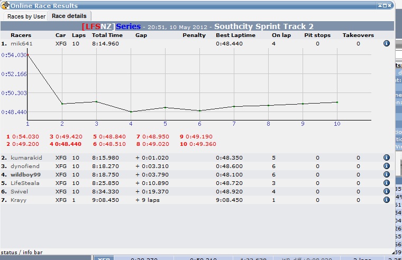Open info icon for Swivel row
This screenshot has width=402, height=260.
[386, 191]
